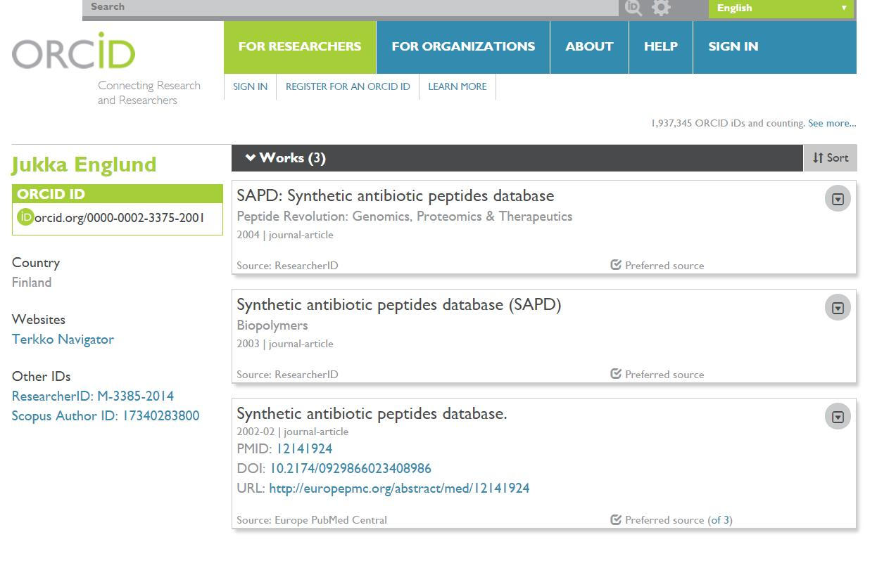Screen dimensions: 877x563
Task: Open the search settings gear icon
Action: pos(661,8)
